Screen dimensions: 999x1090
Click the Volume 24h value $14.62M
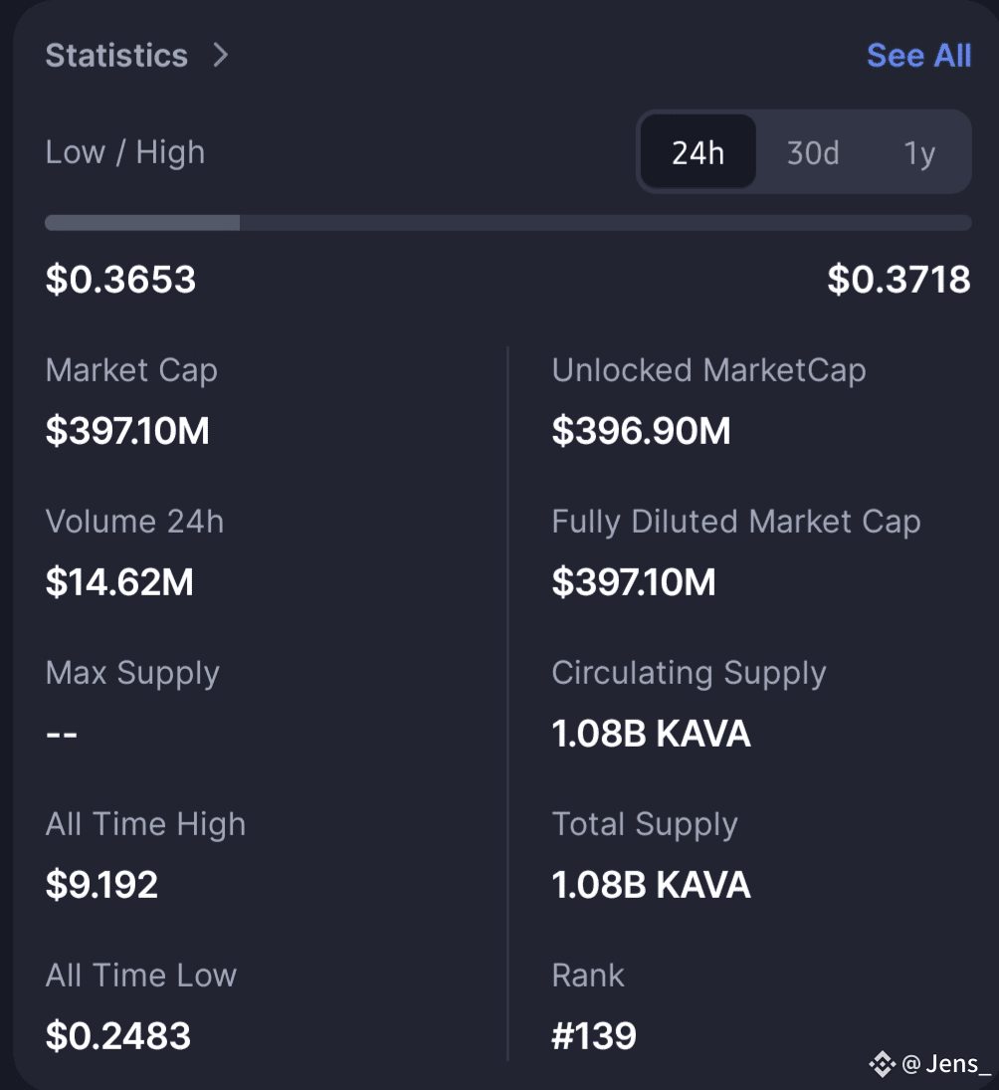[118, 582]
